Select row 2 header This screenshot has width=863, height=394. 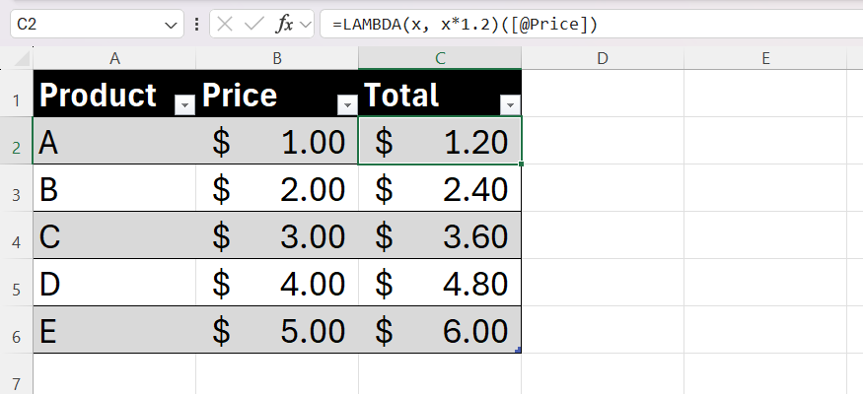[x=17, y=141]
